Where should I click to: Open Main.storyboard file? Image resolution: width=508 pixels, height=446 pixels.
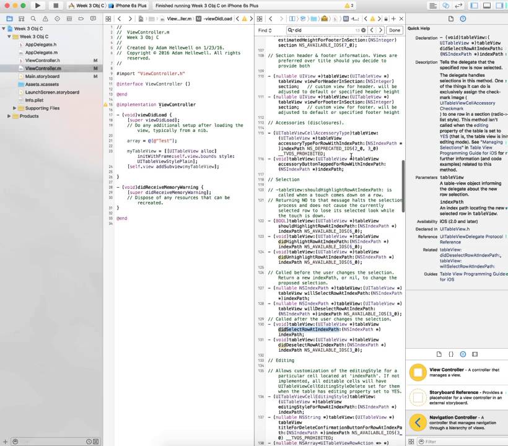click(42, 76)
